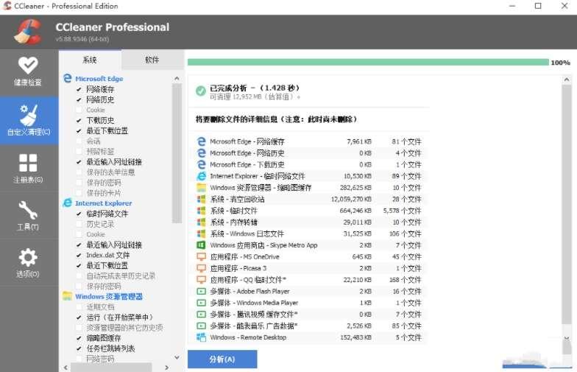
Task: Click tree horizontal scroll left arrow
Action: [66, 367]
